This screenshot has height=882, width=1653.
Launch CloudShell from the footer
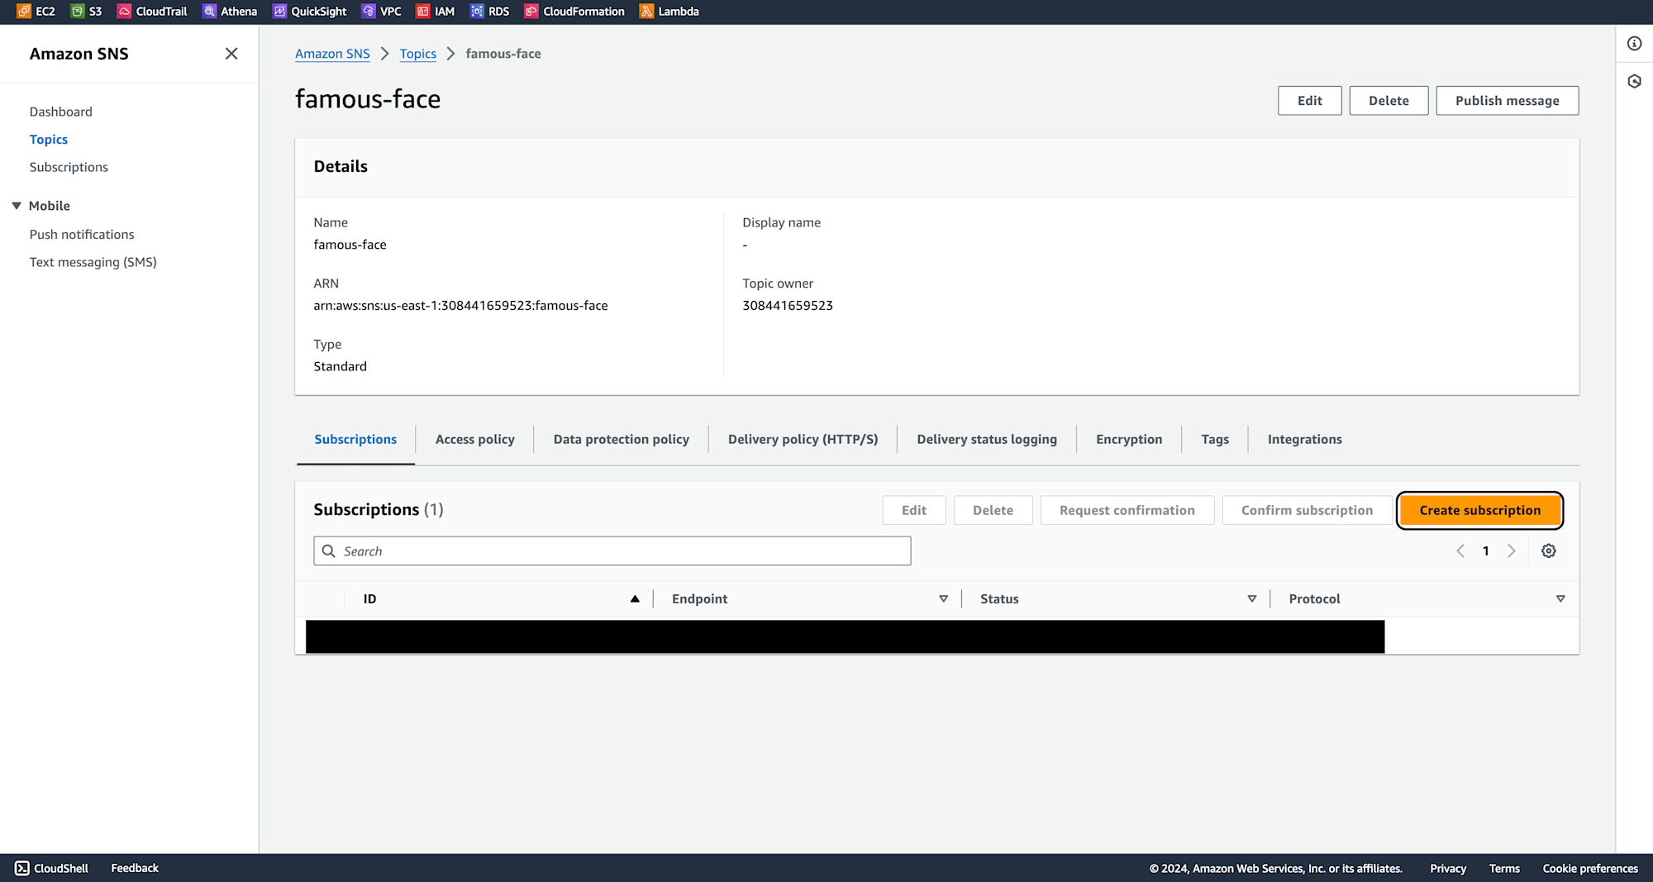(51, 868)
